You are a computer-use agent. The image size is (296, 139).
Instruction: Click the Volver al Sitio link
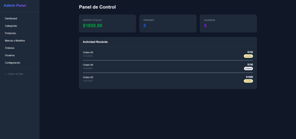point(14,74)
